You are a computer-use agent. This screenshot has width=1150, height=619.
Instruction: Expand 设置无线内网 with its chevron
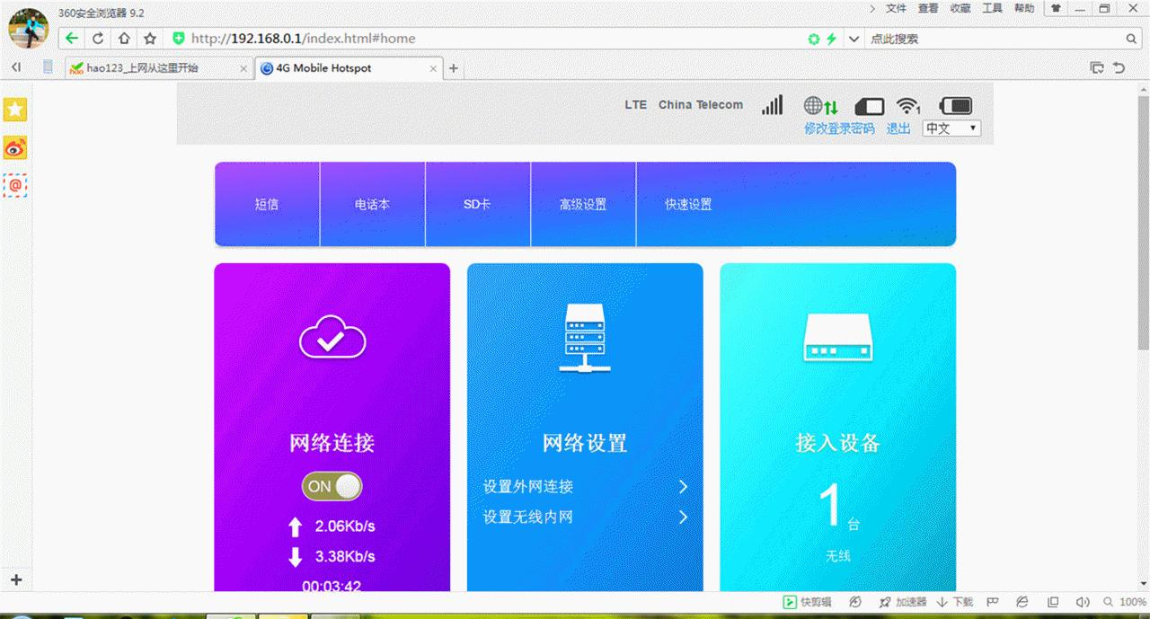point(682,517)
